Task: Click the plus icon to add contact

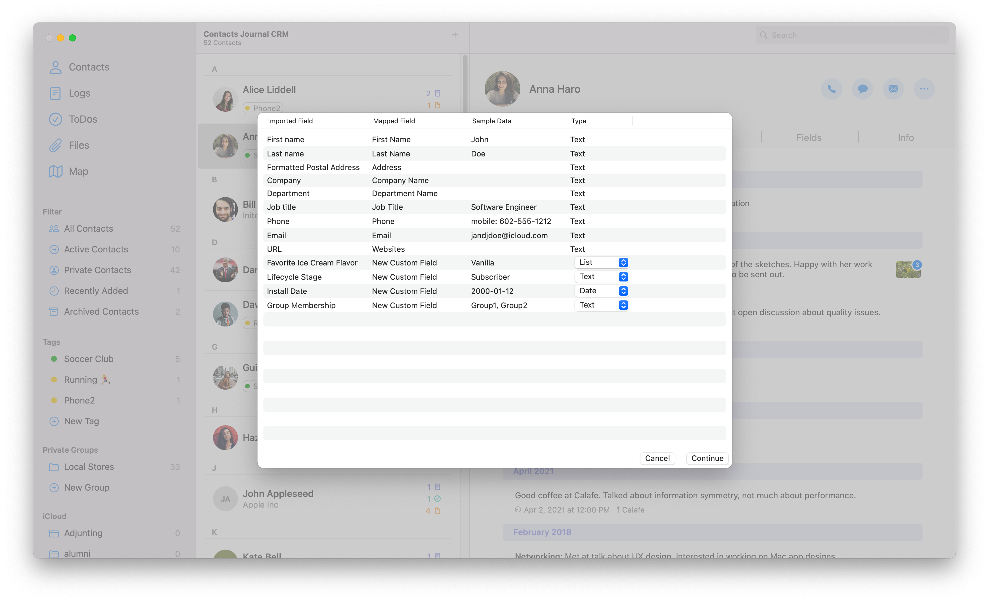Action: click(455, 35)
